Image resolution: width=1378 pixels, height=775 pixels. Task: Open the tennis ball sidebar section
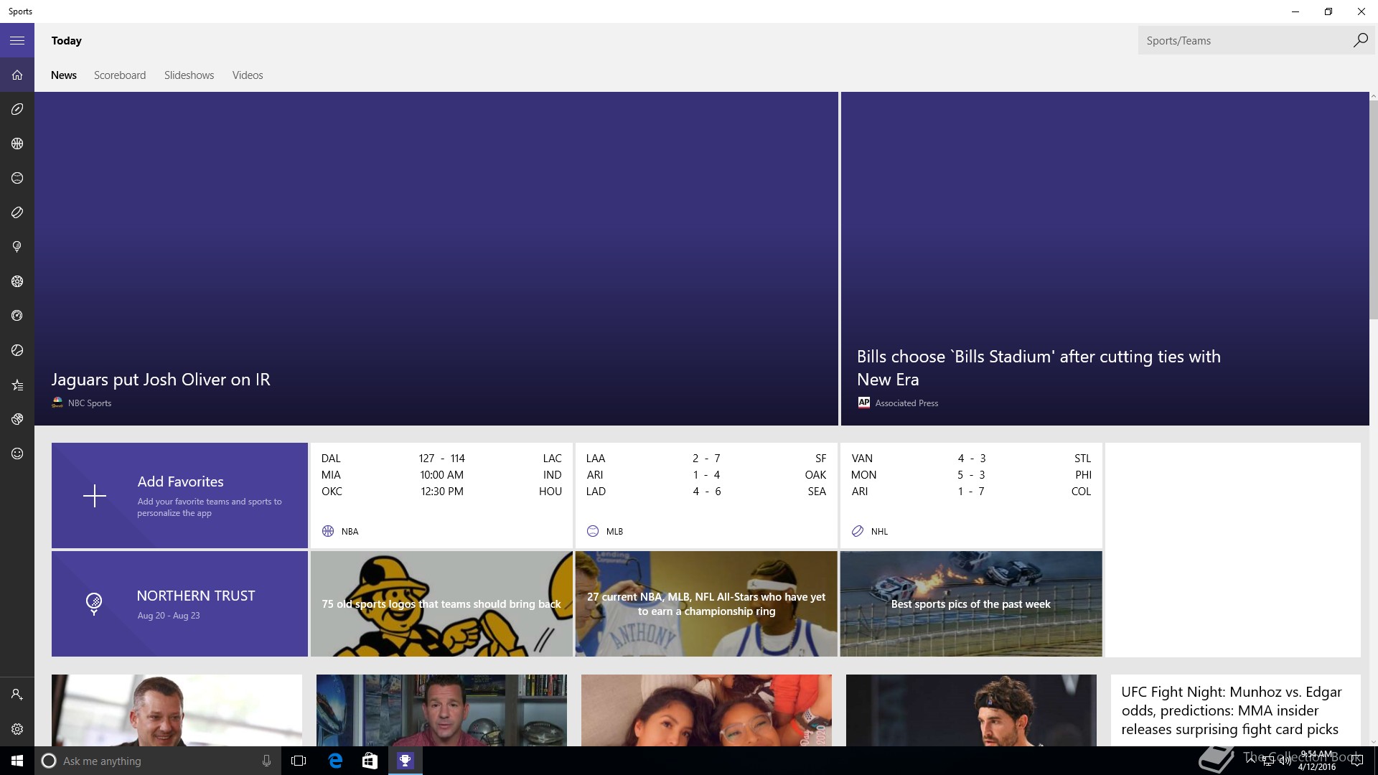[17, 351]
